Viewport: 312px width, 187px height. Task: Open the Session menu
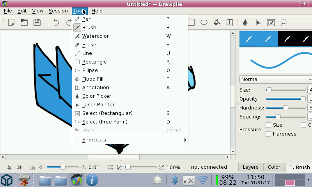pyautogui.click(x=58, y=11)
